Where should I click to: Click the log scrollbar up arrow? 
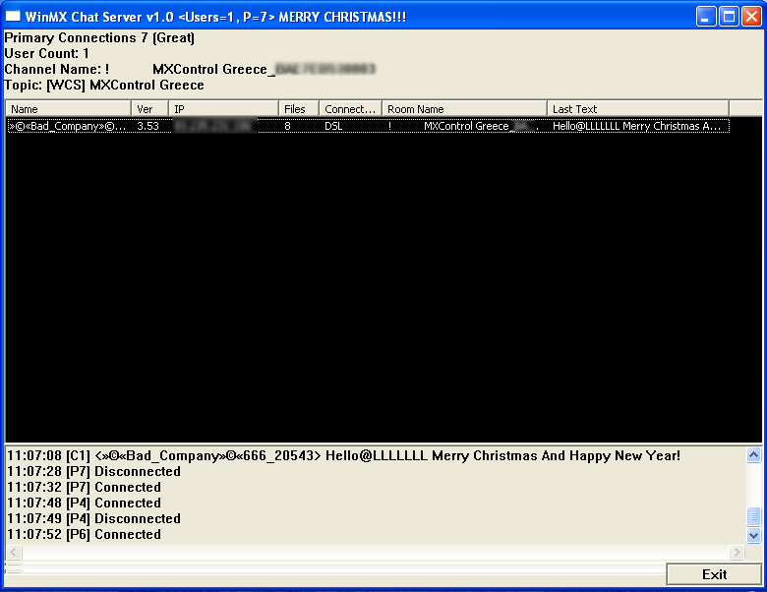[753, 455]
